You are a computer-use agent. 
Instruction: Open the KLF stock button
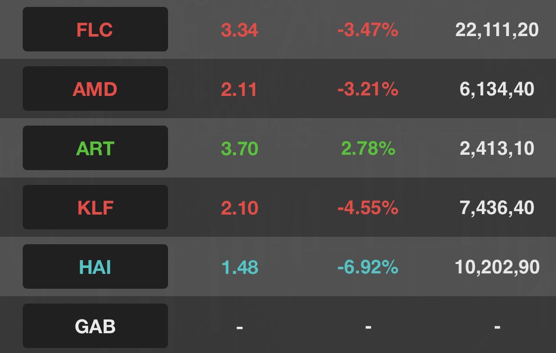pos(95,208)
